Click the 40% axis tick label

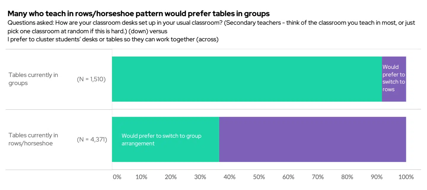230,177
